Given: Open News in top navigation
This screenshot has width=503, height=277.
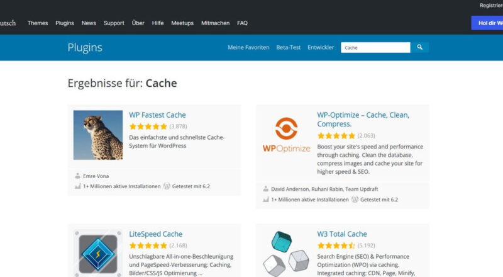Looking at the screenshot, I should coord(89,23).
